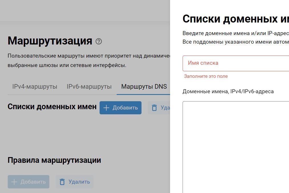
Task: Switch to the IPv4-маршруты tab
Action: 35,87
